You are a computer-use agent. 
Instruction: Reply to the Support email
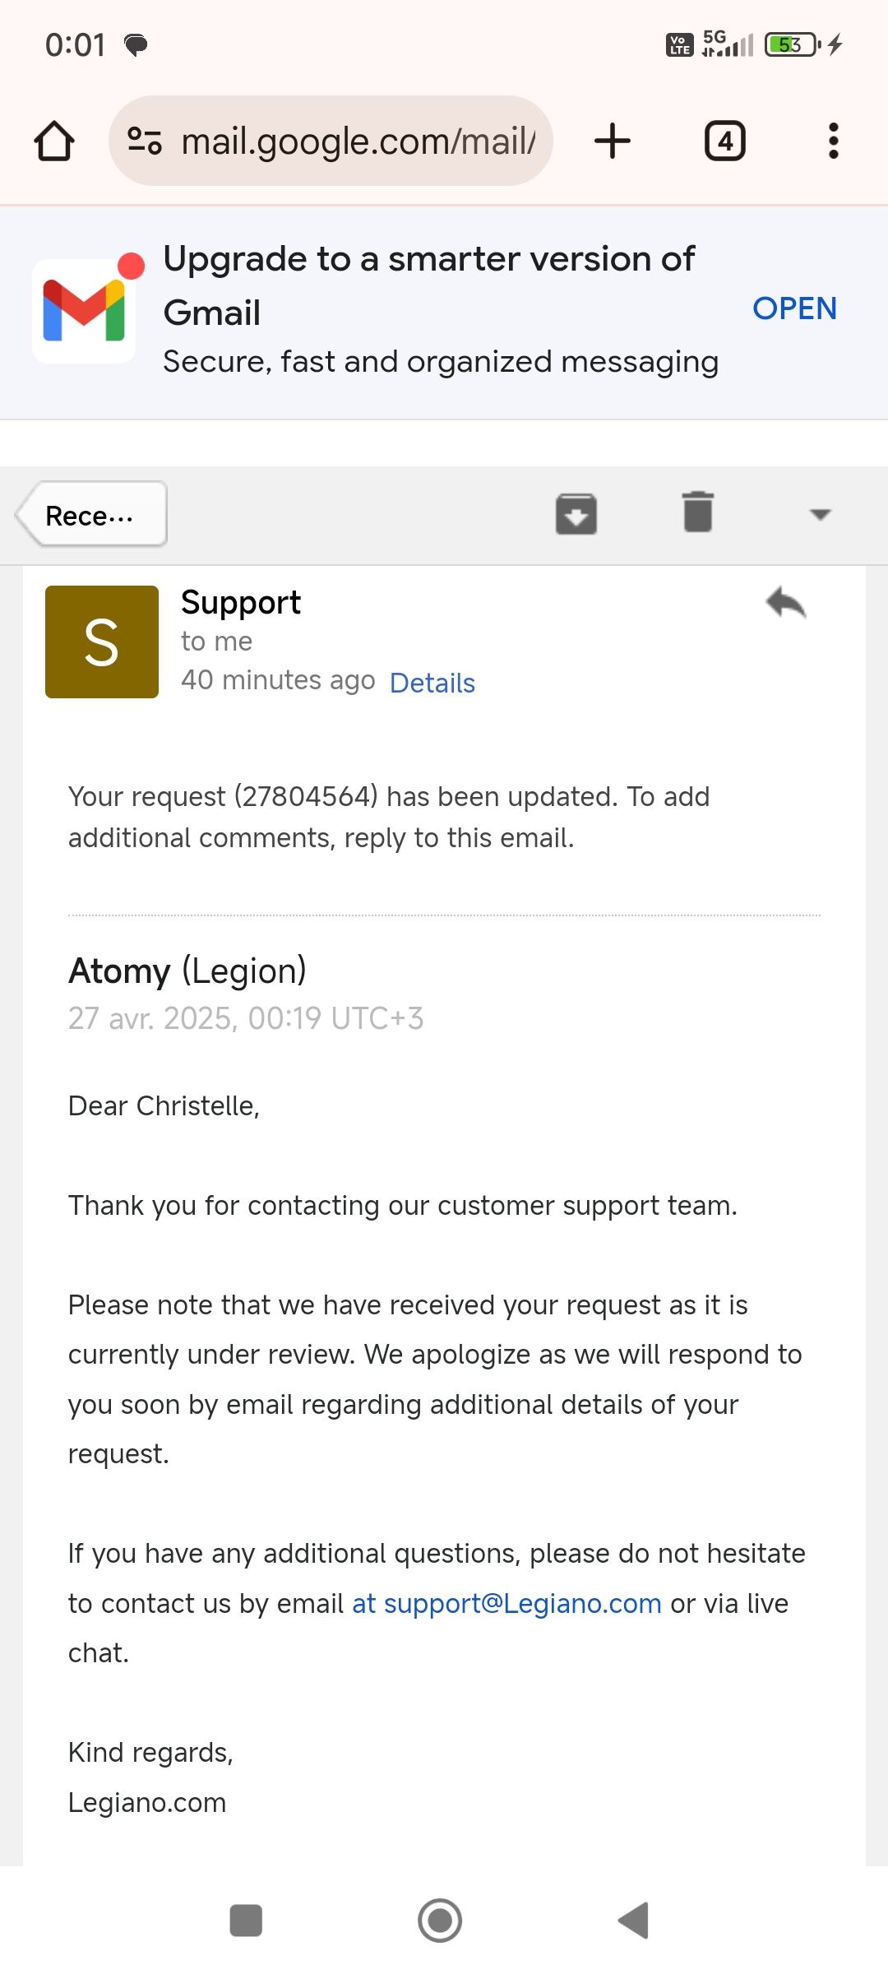tap(785, 603)
